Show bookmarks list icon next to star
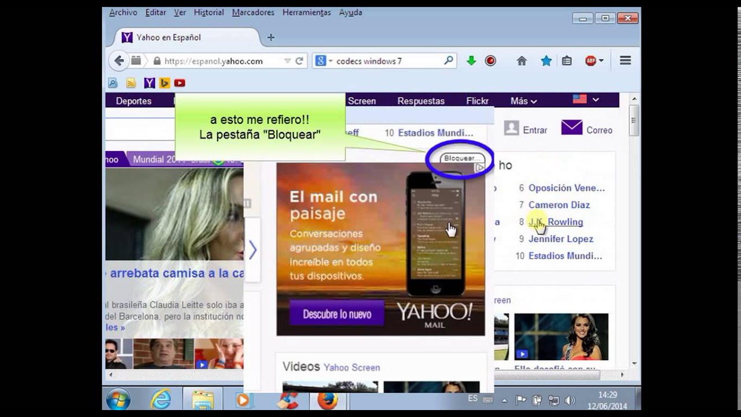 567,61
